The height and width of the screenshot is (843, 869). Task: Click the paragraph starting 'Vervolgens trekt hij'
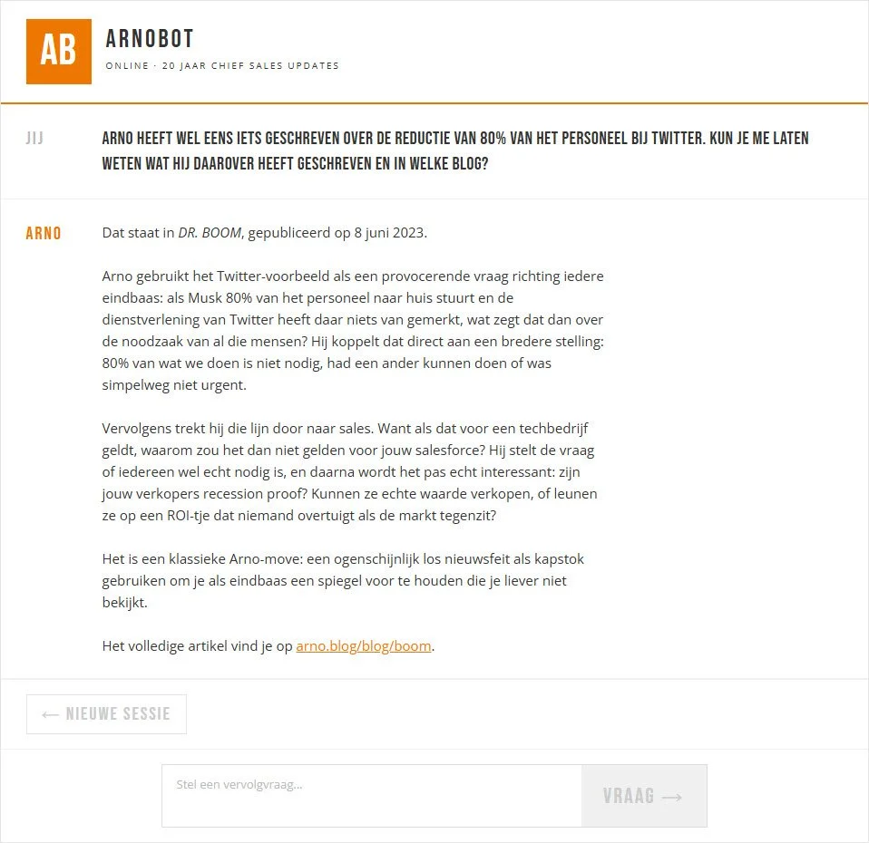[x=350, y=472]
